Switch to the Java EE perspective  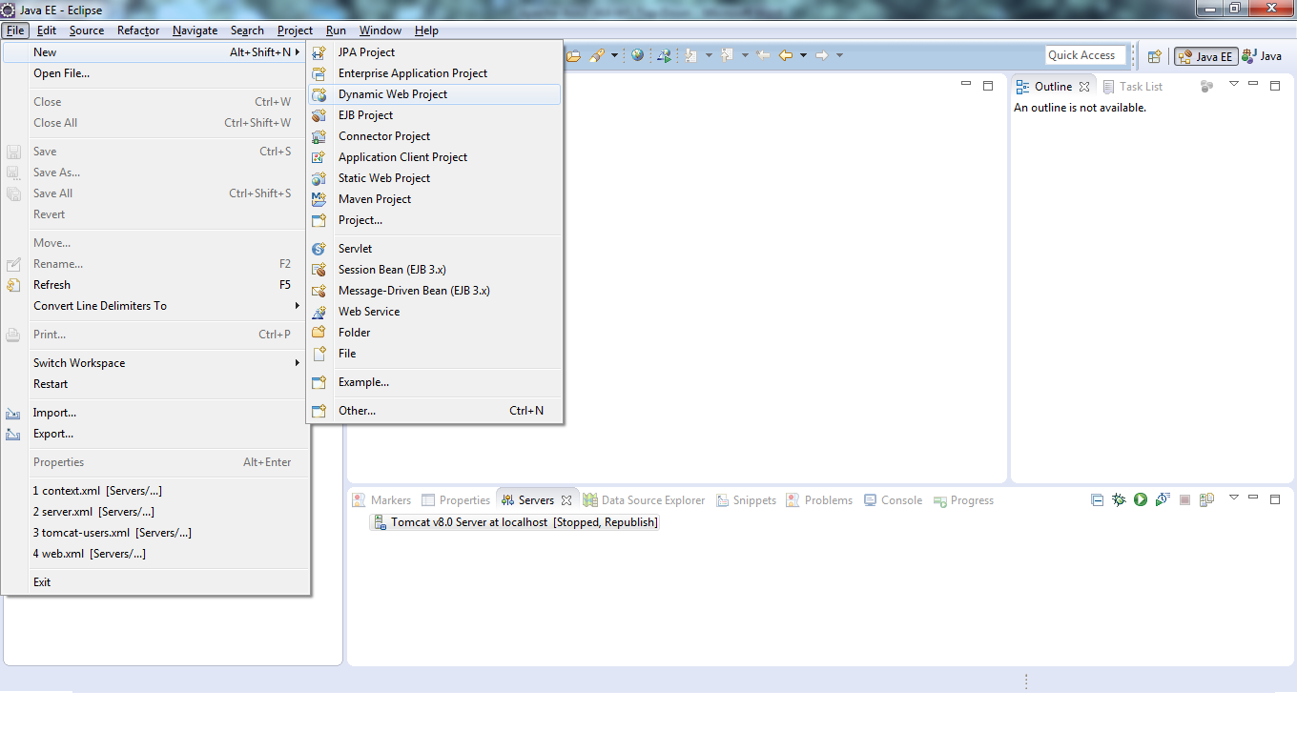tap(1205, 56)
